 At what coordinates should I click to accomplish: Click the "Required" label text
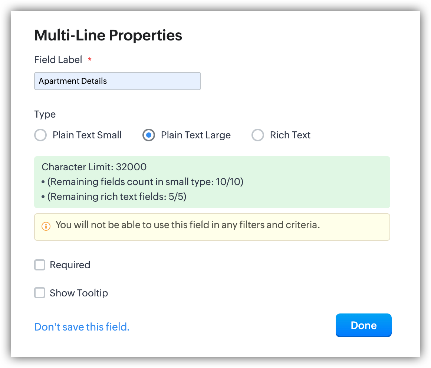(70, 265)
